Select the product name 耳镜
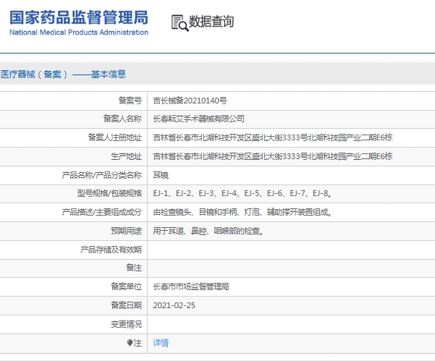 pyautogui.click(x=161, y=175)
